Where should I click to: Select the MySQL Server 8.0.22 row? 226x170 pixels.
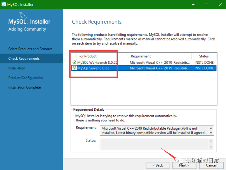pos(144,68)
